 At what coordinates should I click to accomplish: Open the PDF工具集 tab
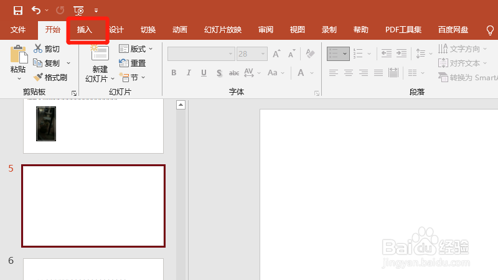coord(403,30)
